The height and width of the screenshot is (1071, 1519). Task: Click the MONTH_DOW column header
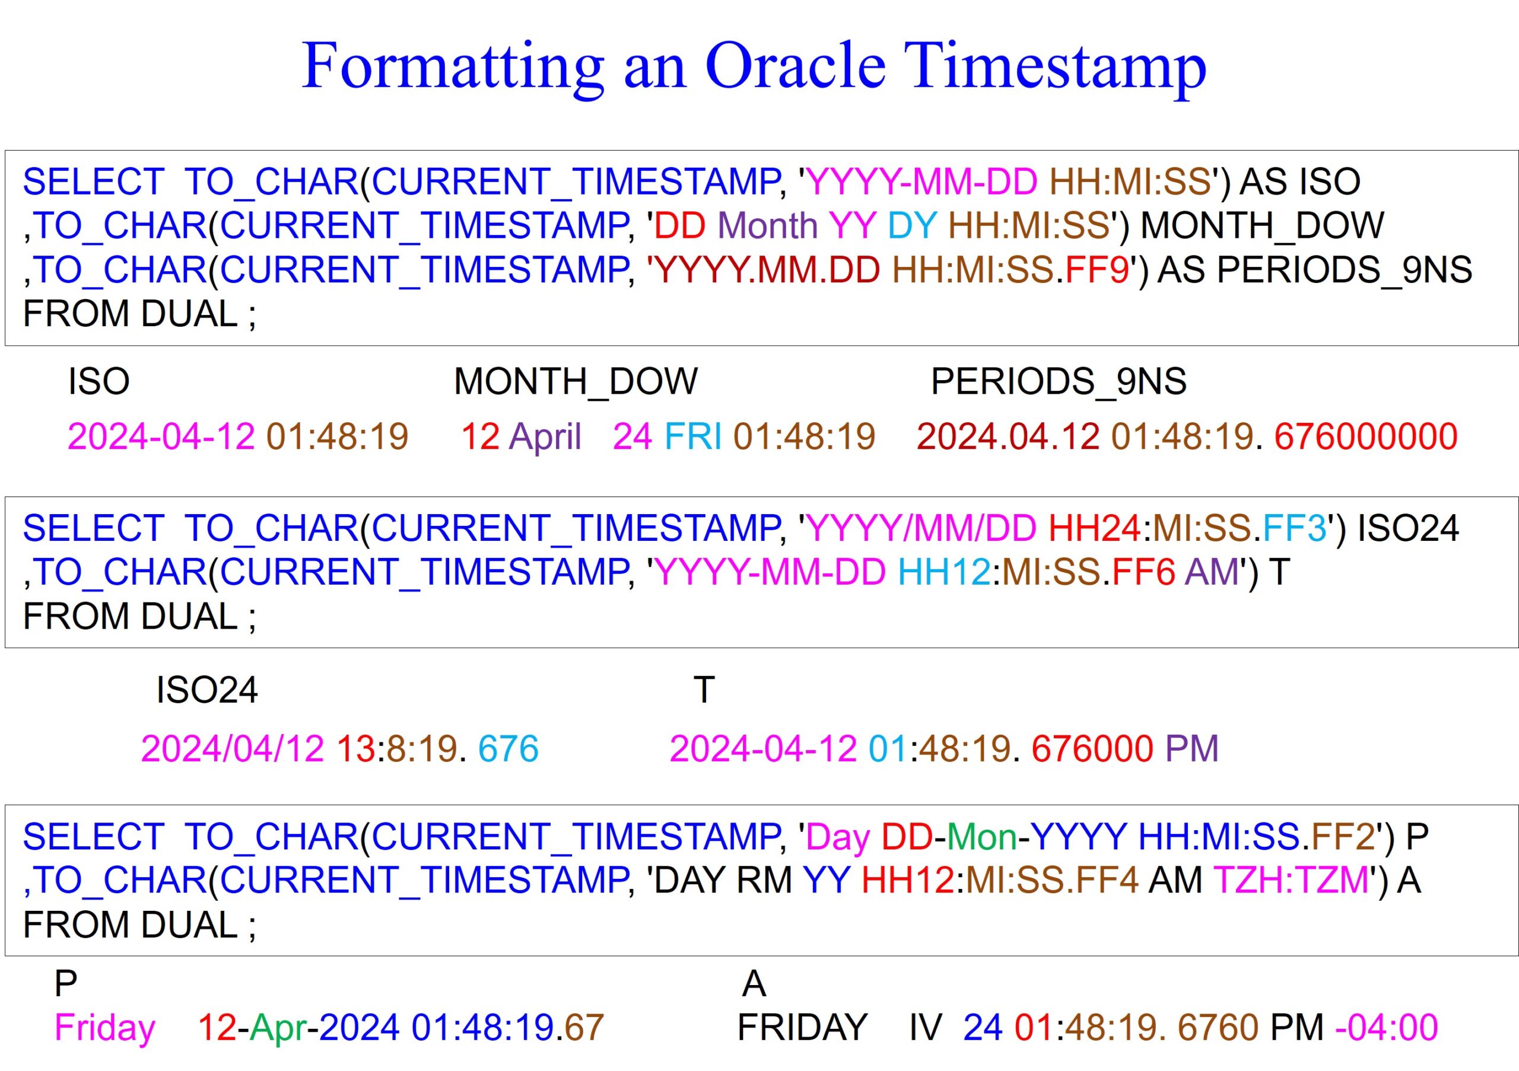(x=575, y=381)
